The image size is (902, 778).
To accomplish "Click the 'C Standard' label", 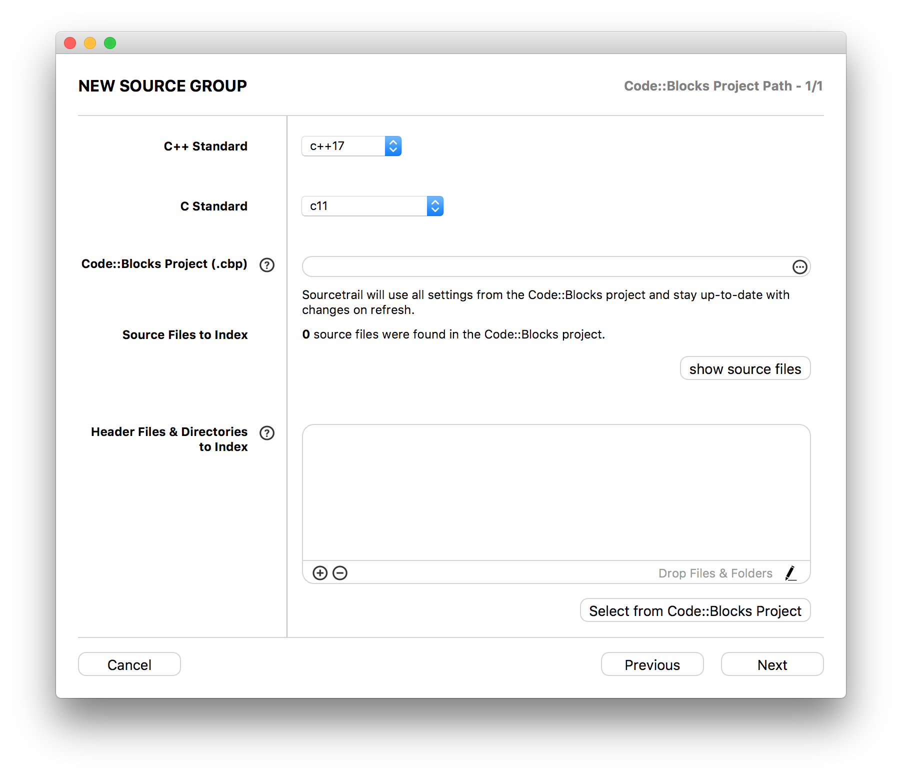I will [x=213, y=206].
